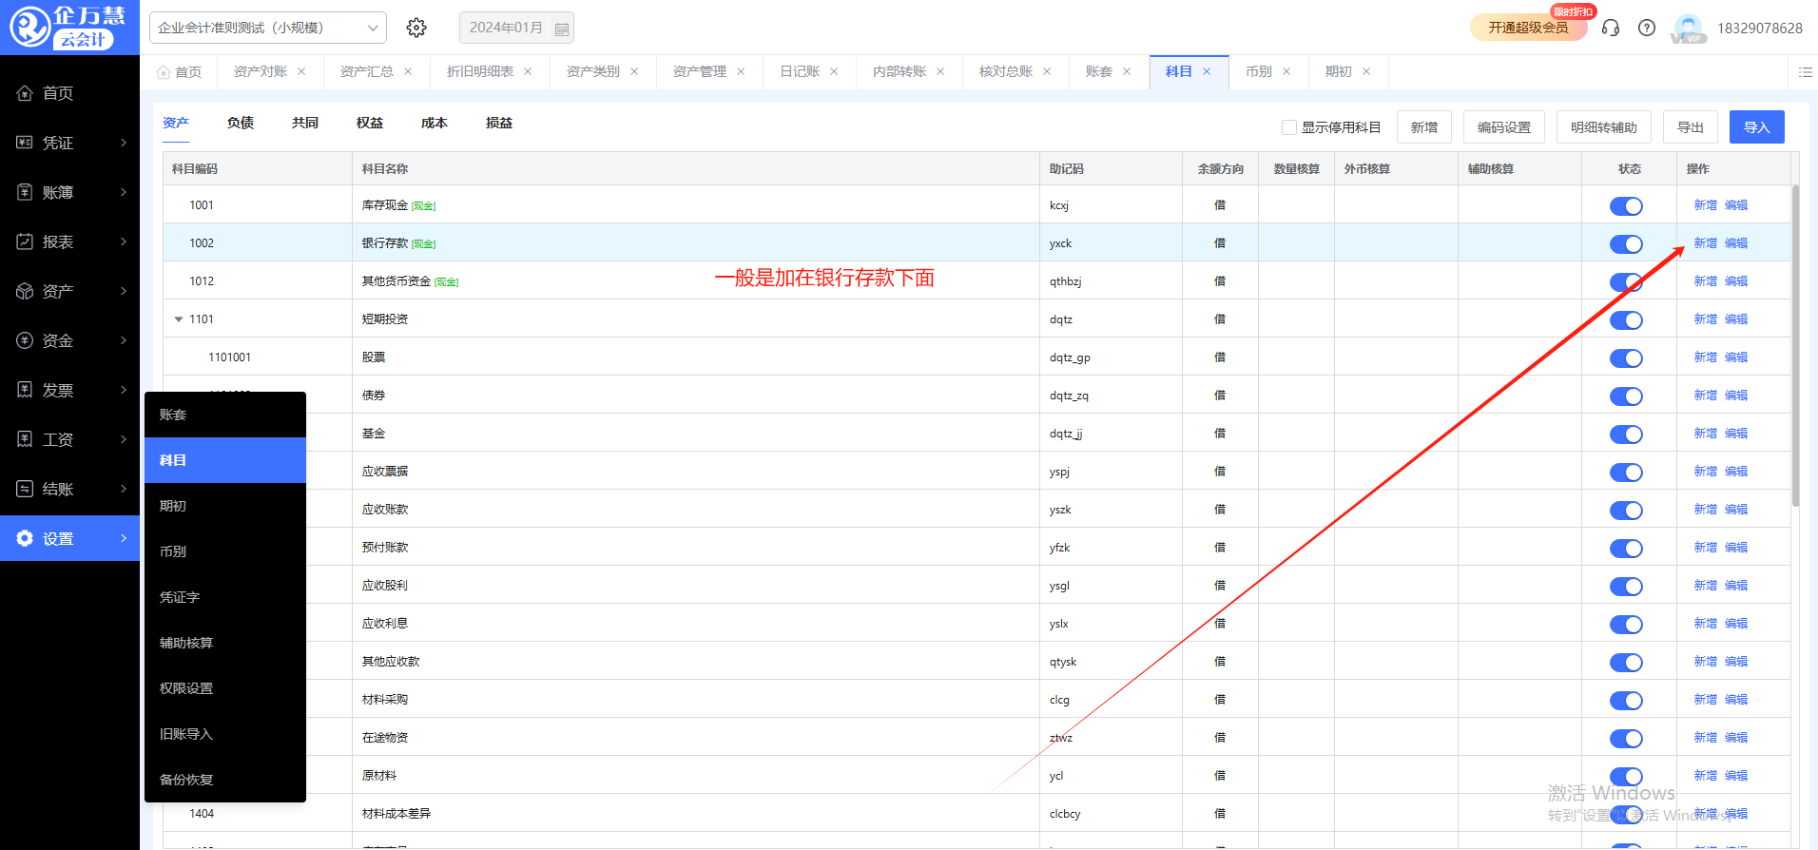Click the 导出 button
Screen dimensions: 1818x850
1691,127
